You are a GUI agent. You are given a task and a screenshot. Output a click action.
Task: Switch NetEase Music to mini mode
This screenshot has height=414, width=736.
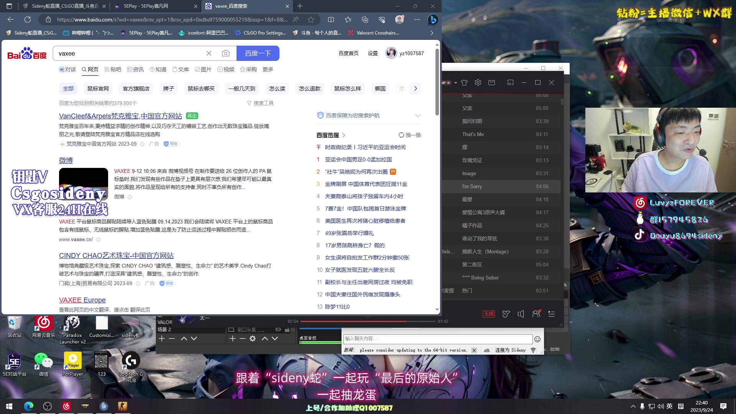click(x=510, y=82)
